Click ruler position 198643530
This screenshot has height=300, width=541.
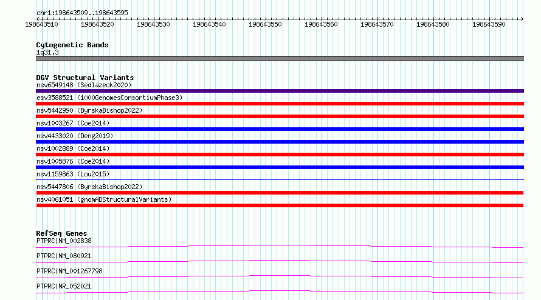[153, 24]
